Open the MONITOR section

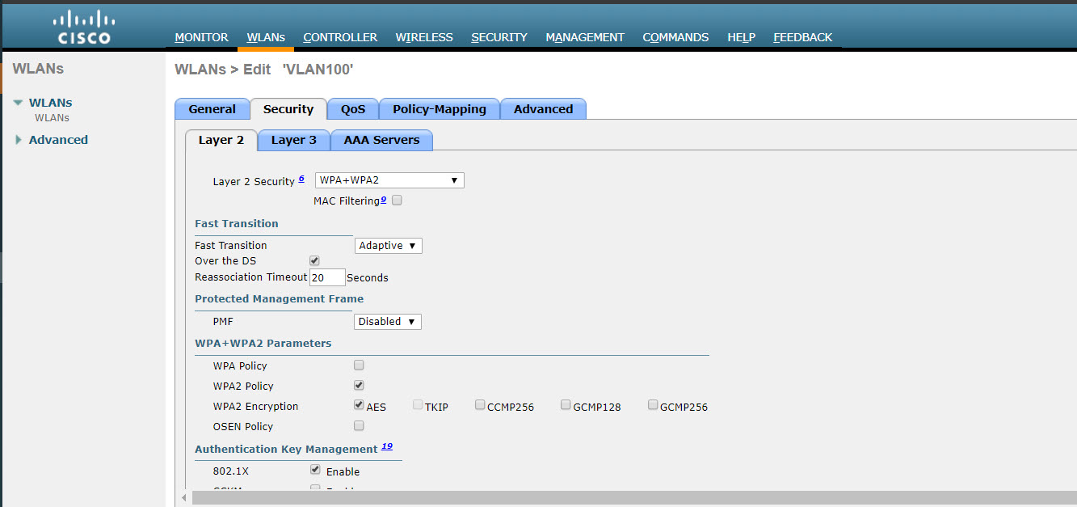[201, 37]
